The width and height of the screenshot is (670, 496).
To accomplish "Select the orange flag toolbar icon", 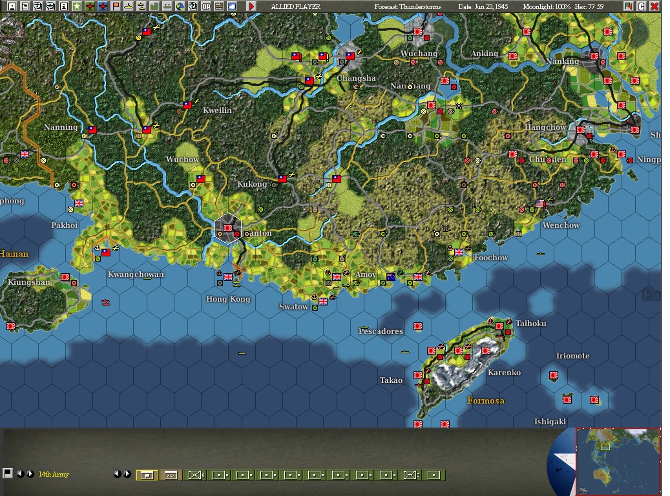I will coord(116,6).
